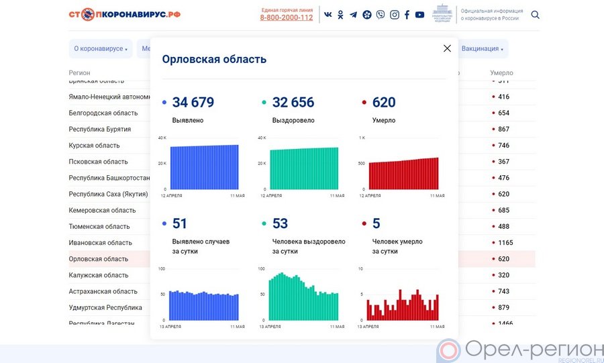Expand the О коронавирусе dropdown menu
This screenshot has height=363, width=604.
click(100, 49)
